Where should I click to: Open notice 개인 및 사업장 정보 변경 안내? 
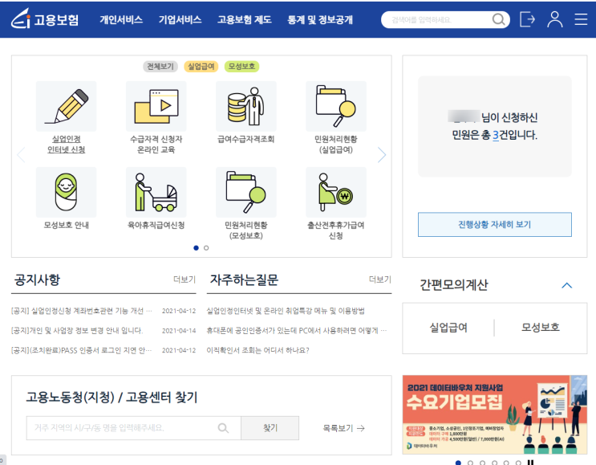pyautogui.click(x=77, y=331)
